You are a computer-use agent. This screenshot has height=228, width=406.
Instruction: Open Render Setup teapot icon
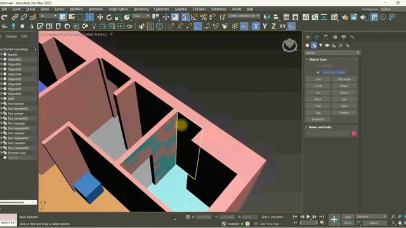pos(344,17)
